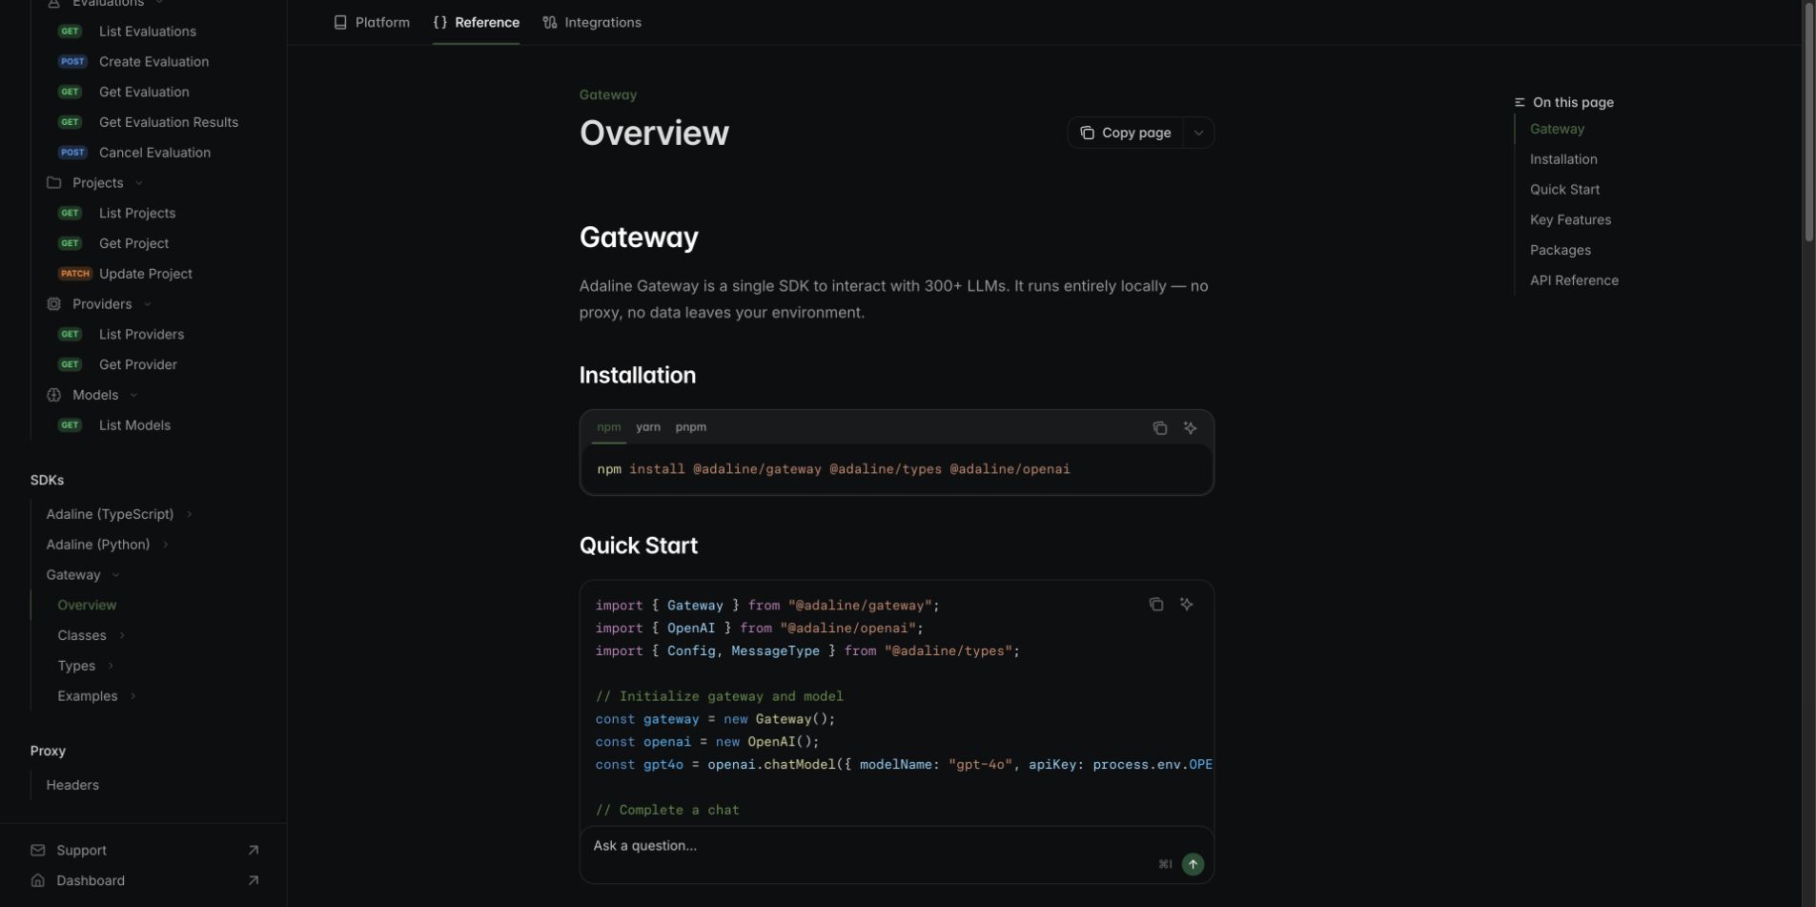
Task: Open Get Project endpoint
Action: click(x=133, y=244)
